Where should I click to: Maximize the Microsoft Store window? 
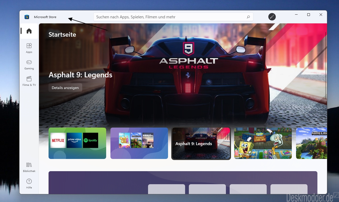click(309, 15)
